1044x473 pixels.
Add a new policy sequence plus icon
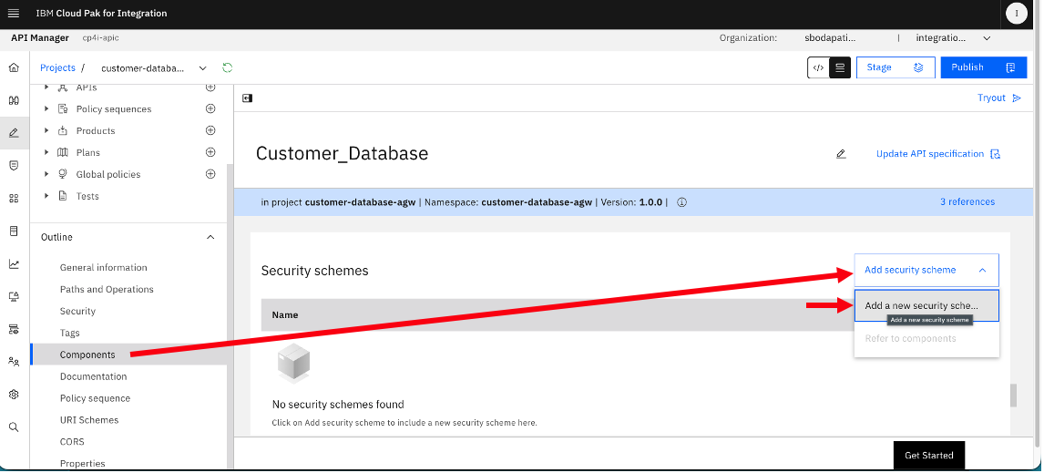(x=210, y=108)
